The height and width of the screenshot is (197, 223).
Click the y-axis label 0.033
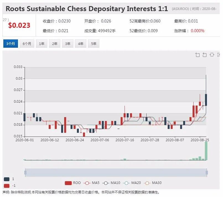point(18,67)
